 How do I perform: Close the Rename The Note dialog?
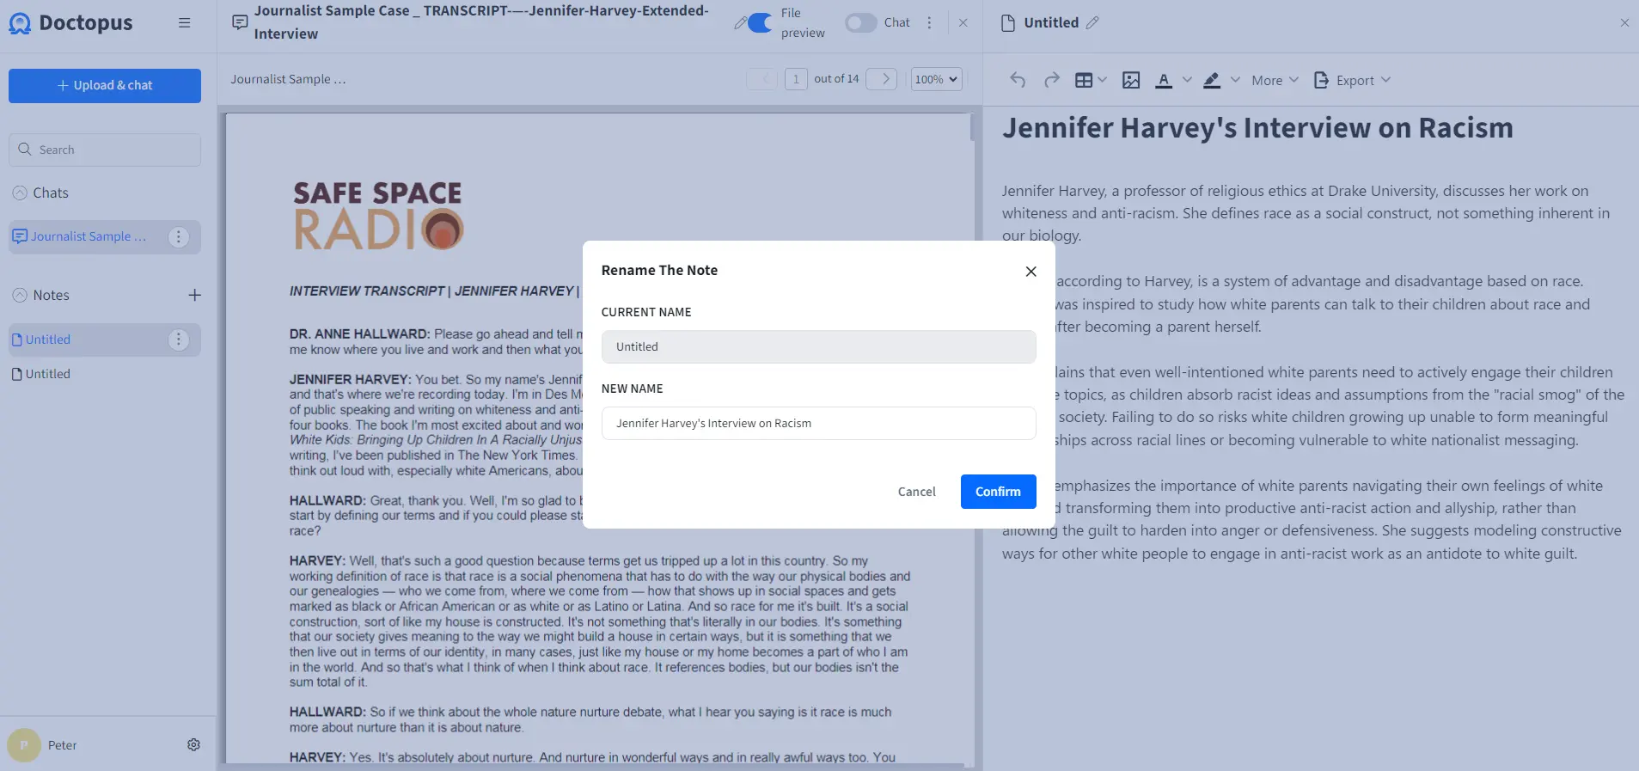pyautogui.click(x=1030, y=272)
